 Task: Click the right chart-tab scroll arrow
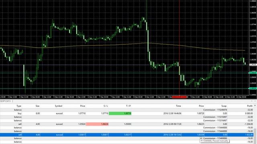coord(255,101)
